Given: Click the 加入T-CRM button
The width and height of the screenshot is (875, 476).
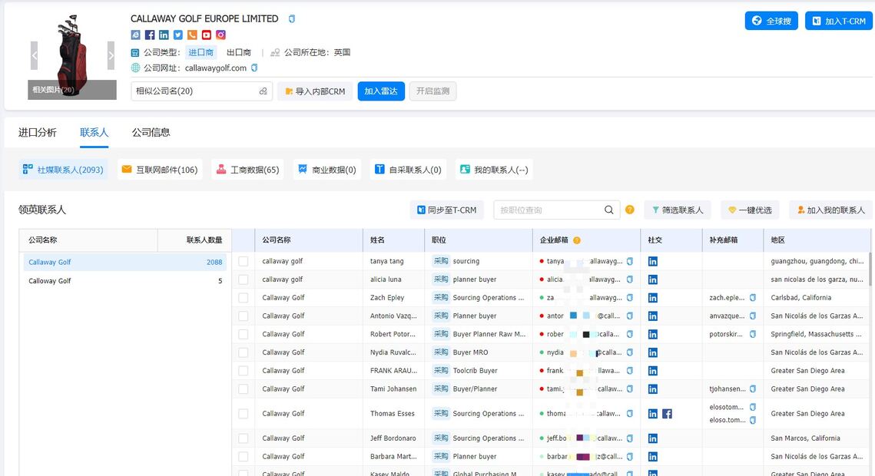Looking at the screenshot, I should [839, 21].
